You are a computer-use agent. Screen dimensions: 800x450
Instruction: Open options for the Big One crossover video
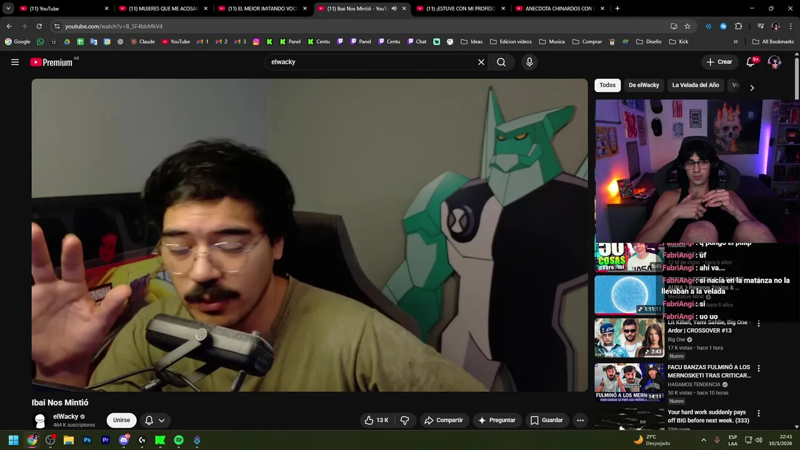759,324
